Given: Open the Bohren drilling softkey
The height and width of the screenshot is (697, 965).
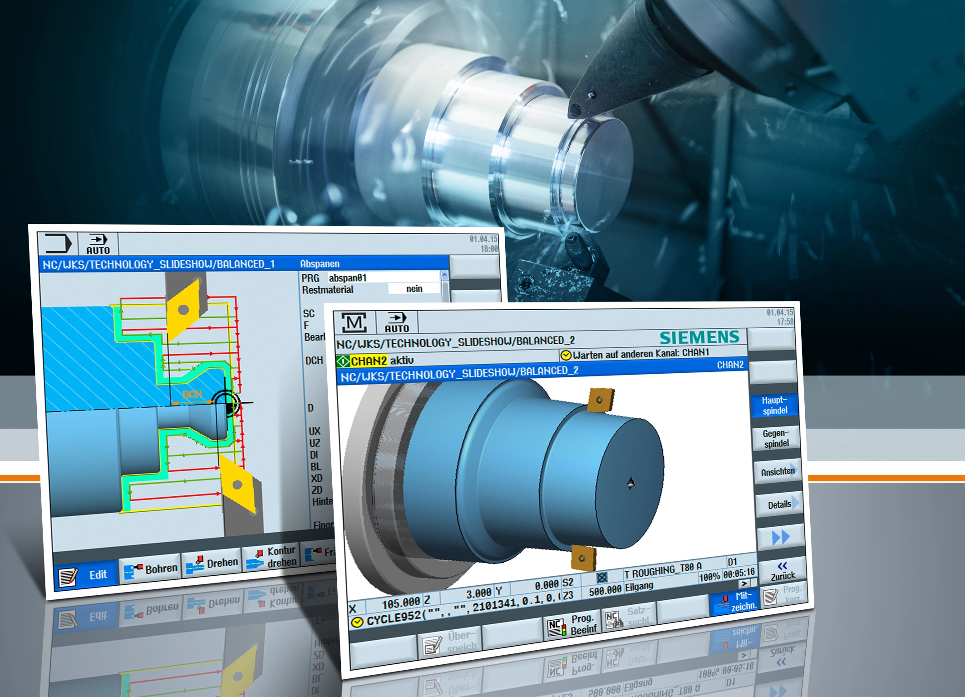Looking at the screenshot, I should pyautogui.click(x=151, y=569).
